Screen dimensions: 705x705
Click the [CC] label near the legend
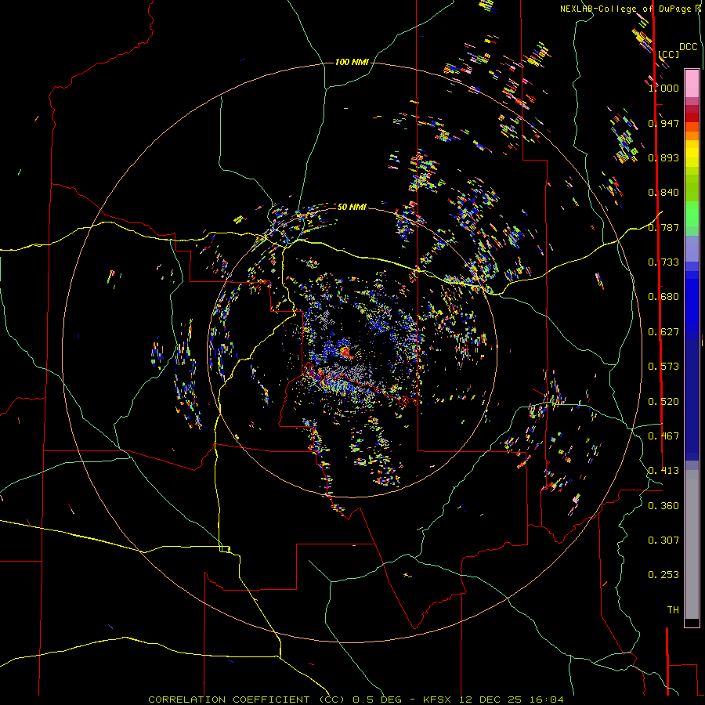click(669, 54)
